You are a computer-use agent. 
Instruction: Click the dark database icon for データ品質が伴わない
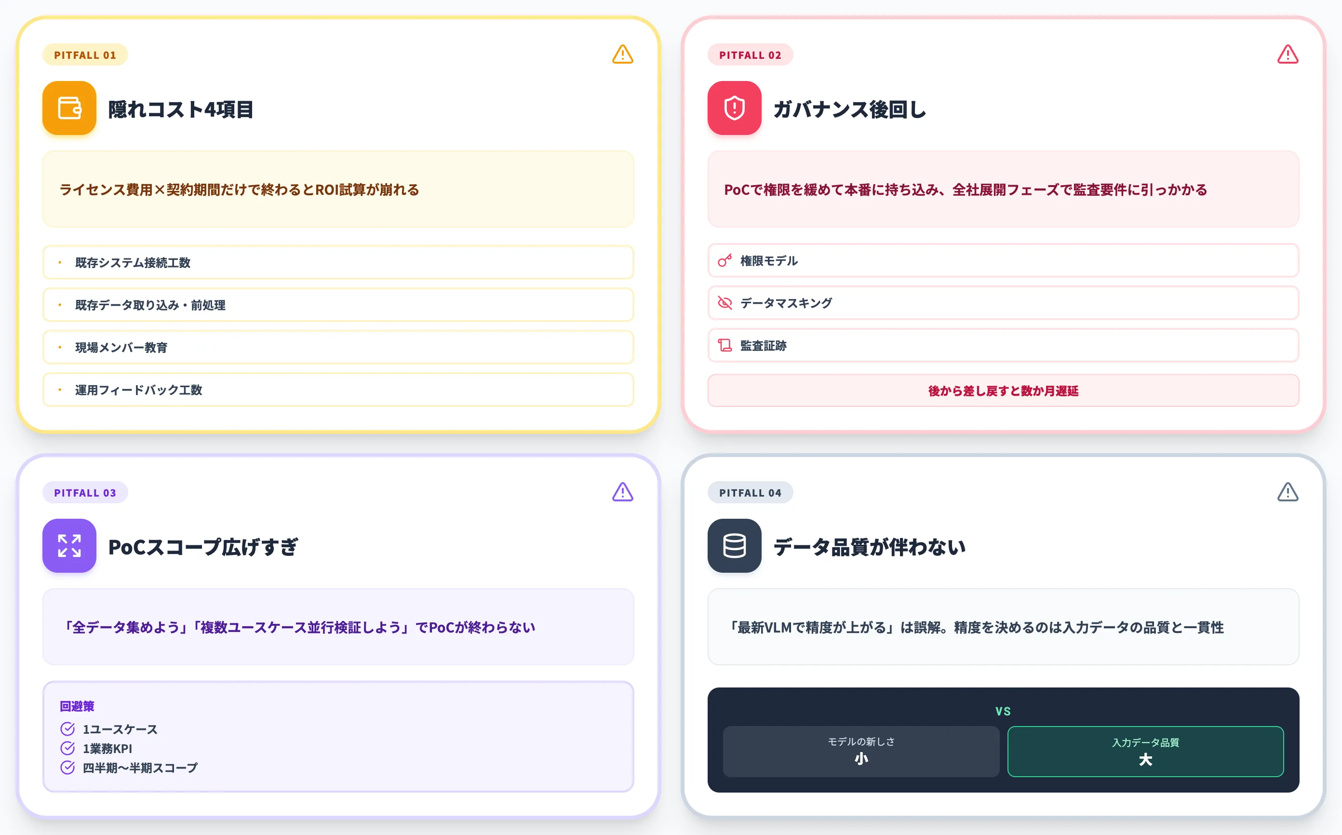(x=734, y=546)
